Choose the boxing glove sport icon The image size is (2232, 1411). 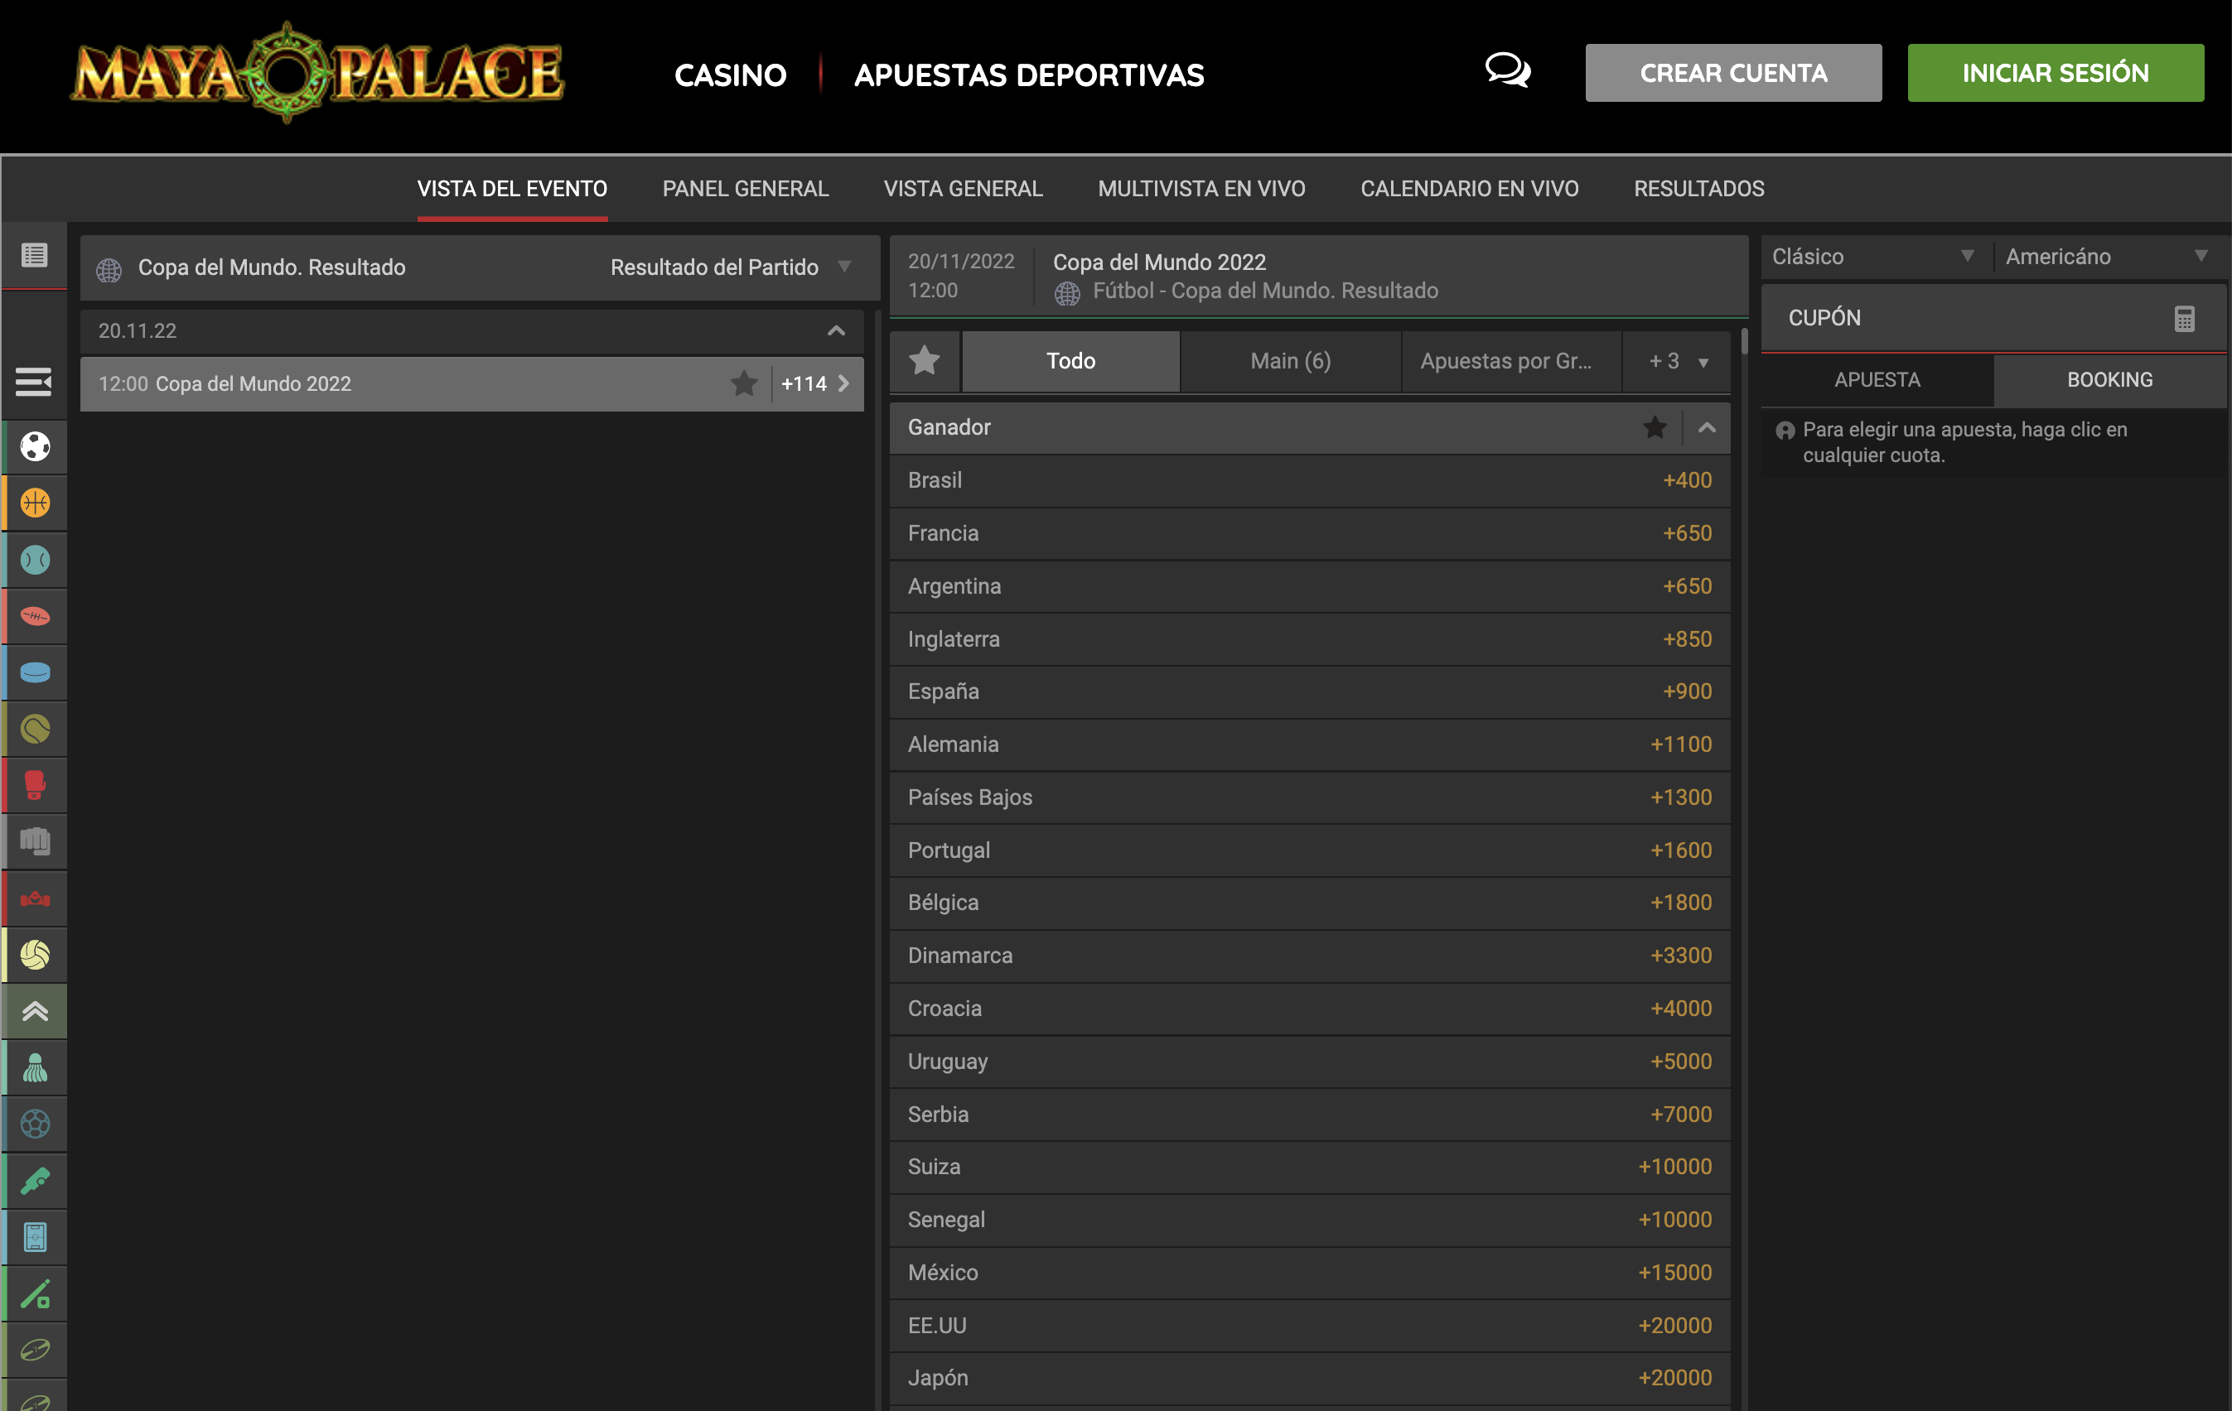[x=36, y=786]
